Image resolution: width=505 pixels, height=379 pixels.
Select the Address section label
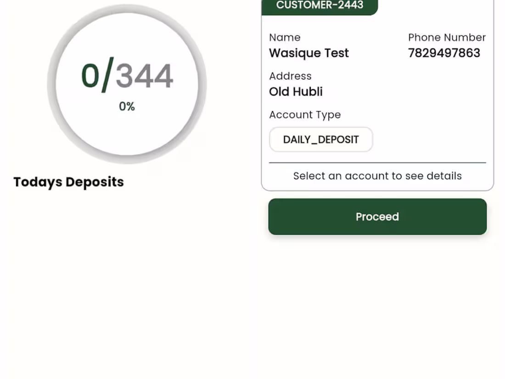290,76
